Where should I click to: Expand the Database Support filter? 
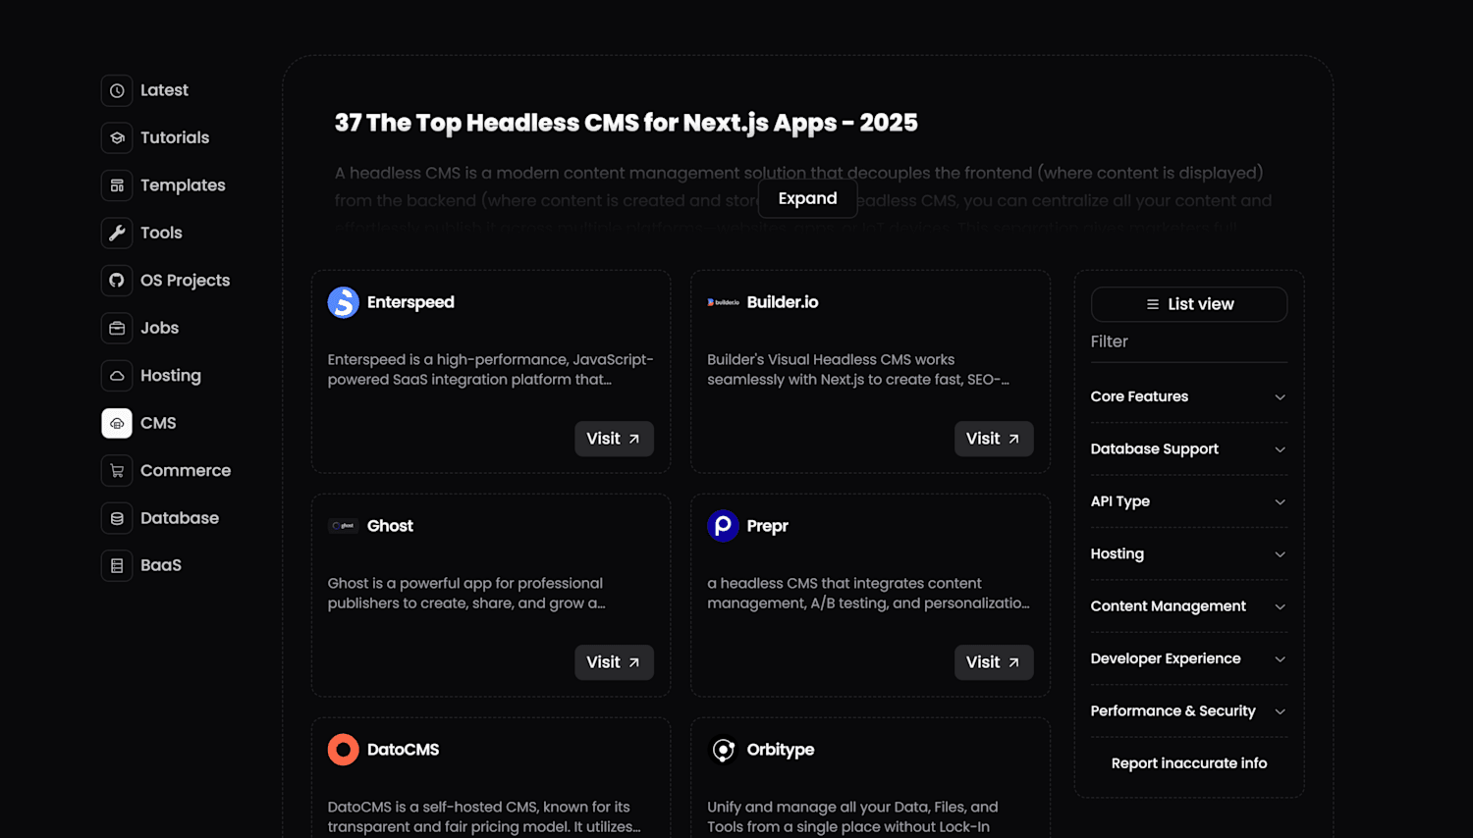[x=1189, y=449]
